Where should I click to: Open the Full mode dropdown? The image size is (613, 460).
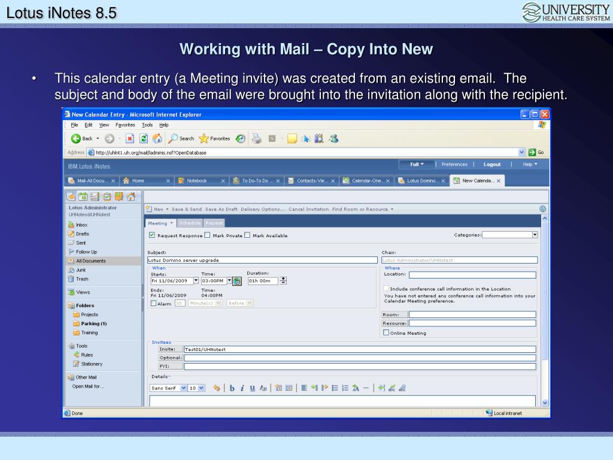(x=417, y=164)
